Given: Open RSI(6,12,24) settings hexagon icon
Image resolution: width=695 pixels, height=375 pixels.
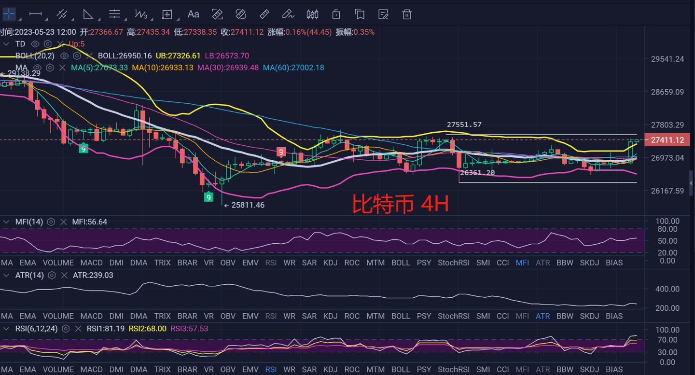Looking at the screenshot, I should pyautogui.click(x=66, y=329).
